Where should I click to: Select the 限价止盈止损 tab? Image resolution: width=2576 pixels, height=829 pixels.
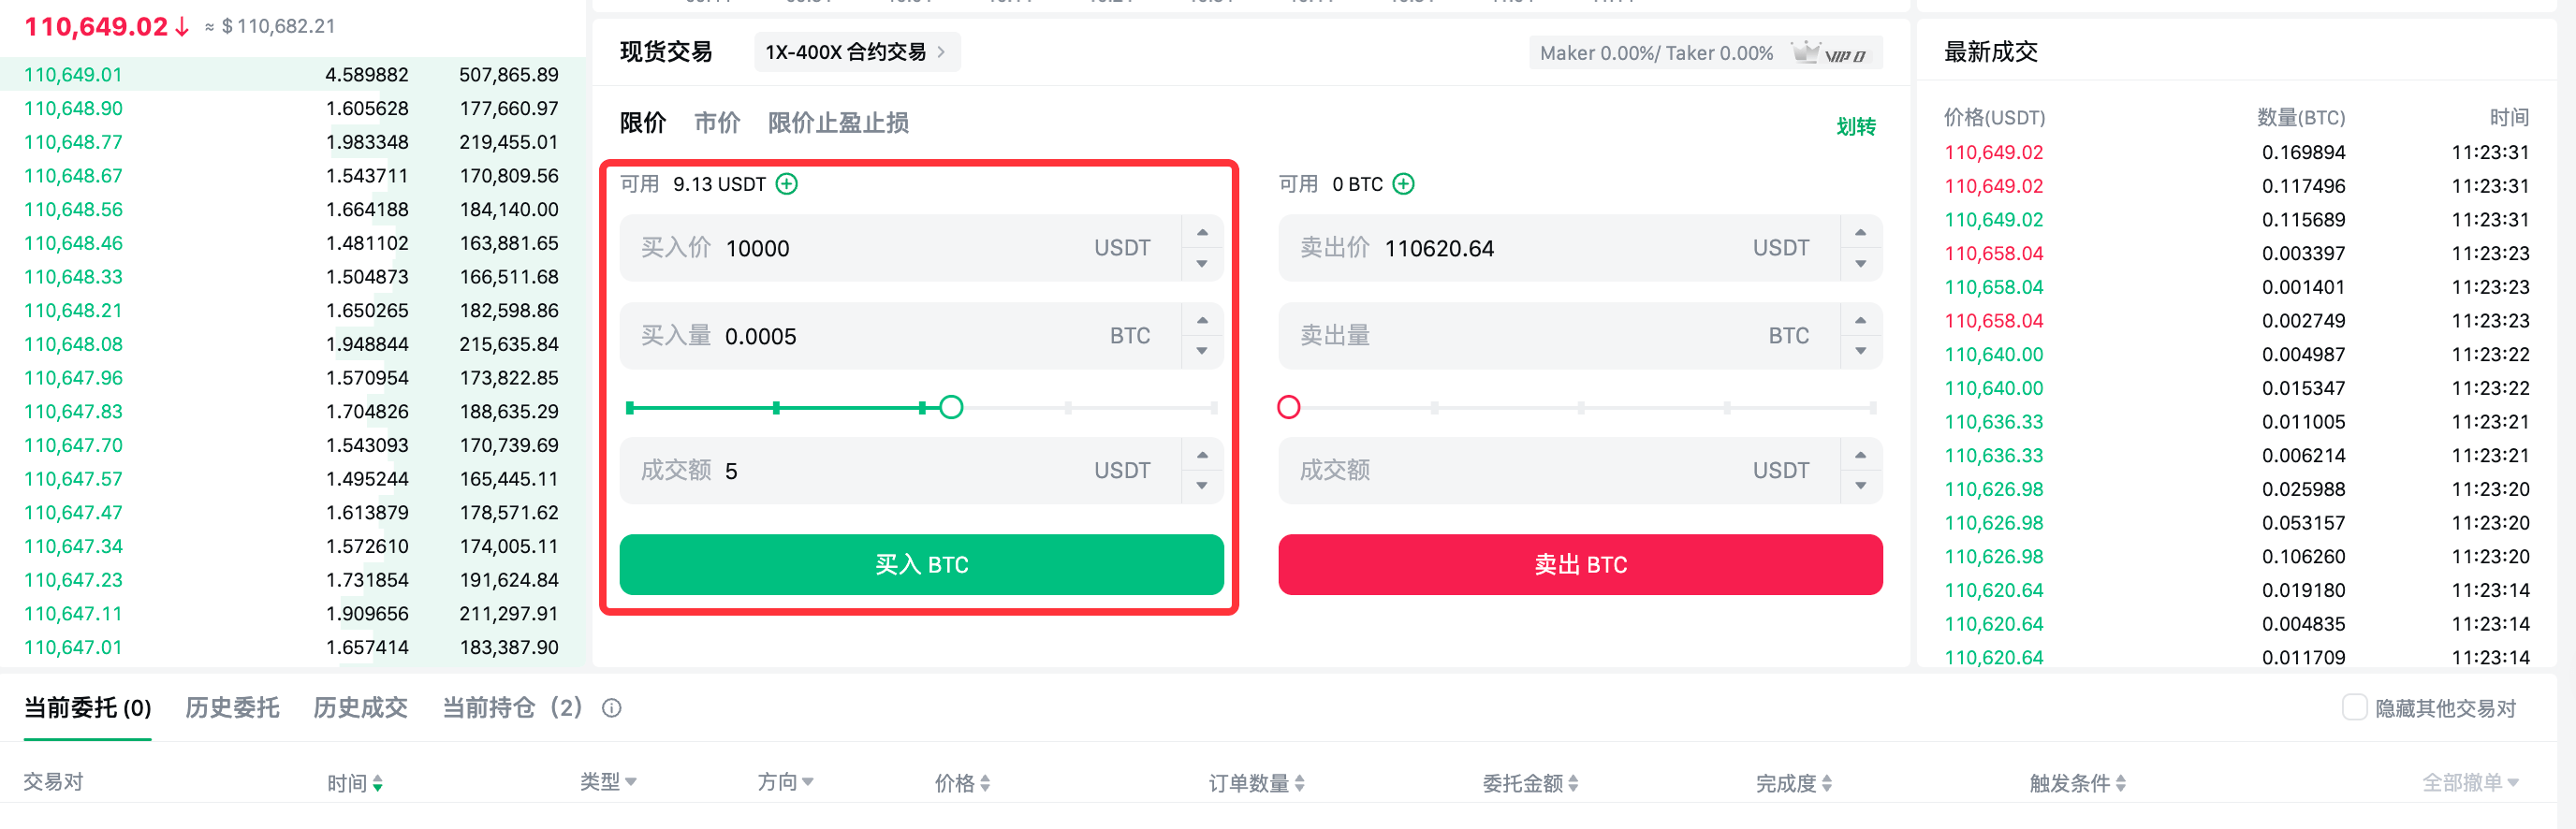pos(838,123)
